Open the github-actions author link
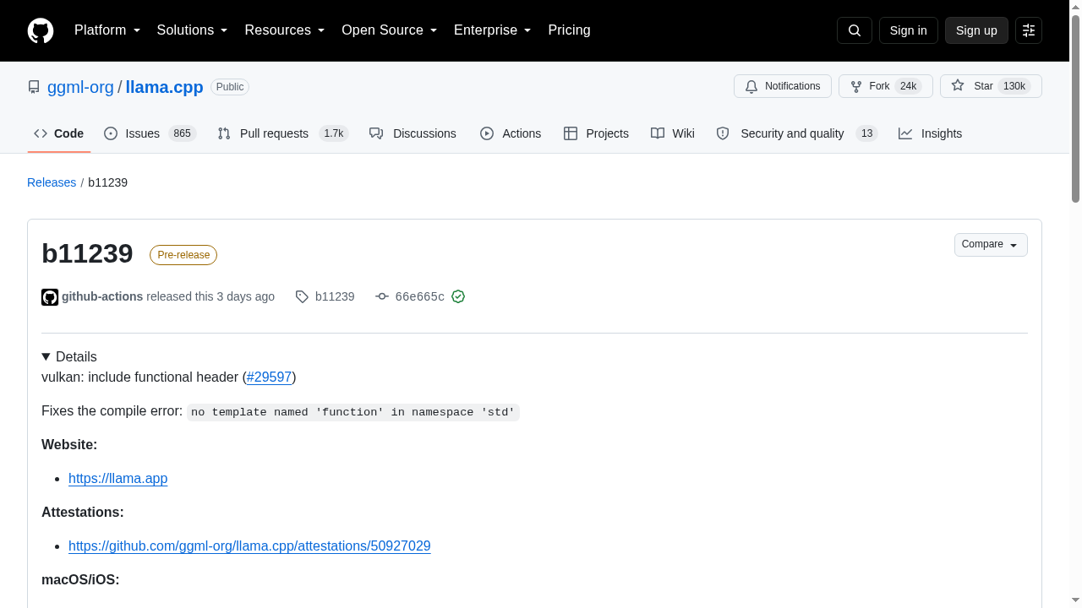Image resolution: width=1082 pixels, height=608 pixels. tap(102, 296)
